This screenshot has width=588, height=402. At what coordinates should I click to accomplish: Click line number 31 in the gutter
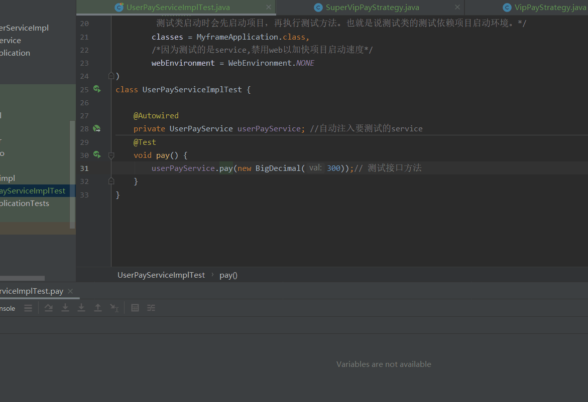coord(84,168)
